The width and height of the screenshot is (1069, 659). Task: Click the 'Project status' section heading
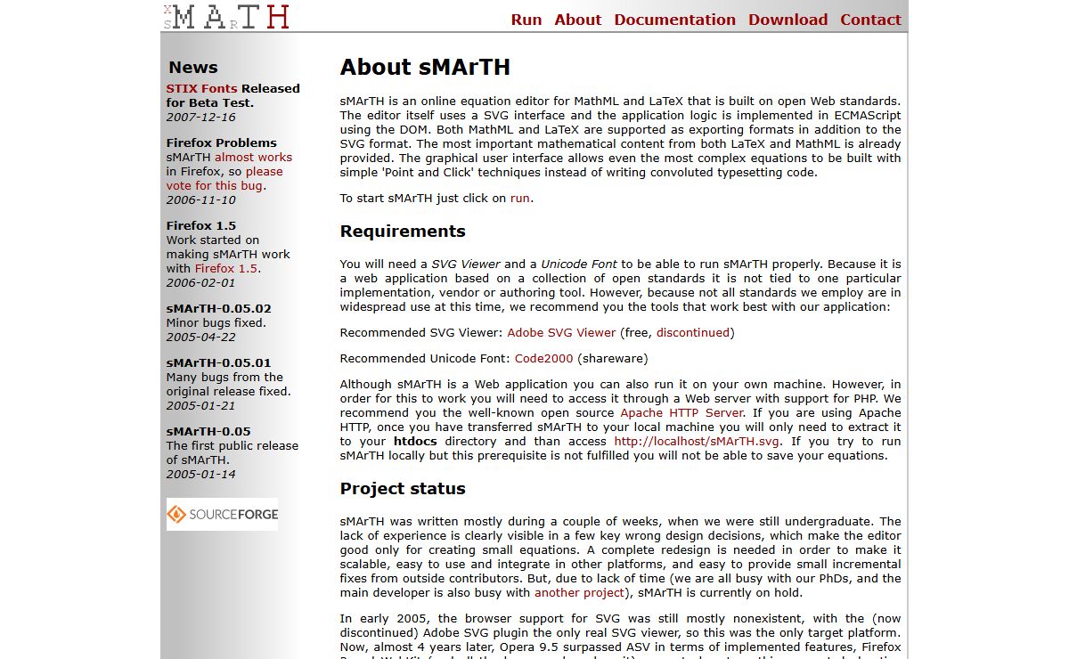[x=403, y=489]
